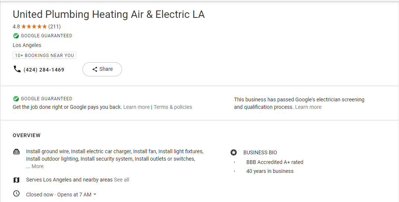Viewport: 399px width, 202px height.
Task: Click the orange five-star rating
Action: point(34,26)
